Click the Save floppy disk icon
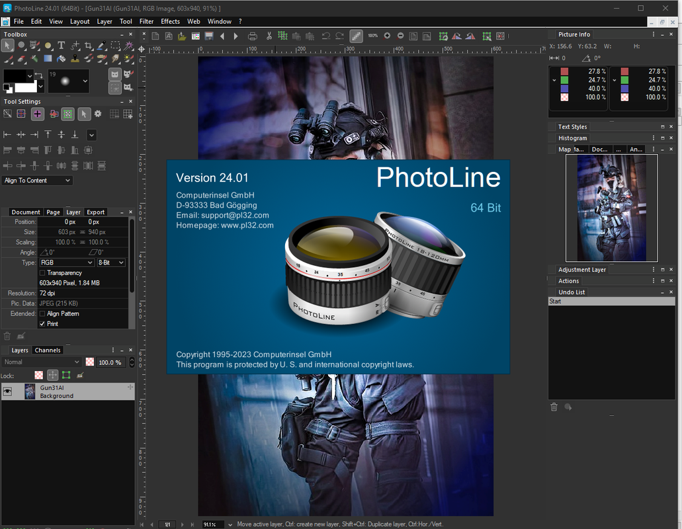Image resolution: width=682 pixels, height=529 pixels. pyautogui.click(x=209, y=36)
